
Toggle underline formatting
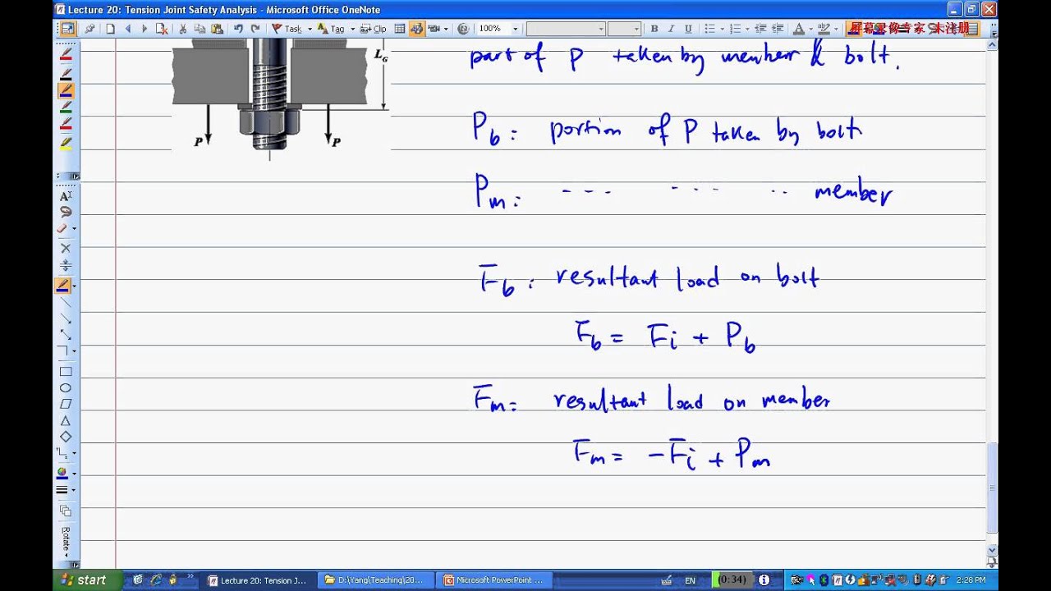click(688, 29)
